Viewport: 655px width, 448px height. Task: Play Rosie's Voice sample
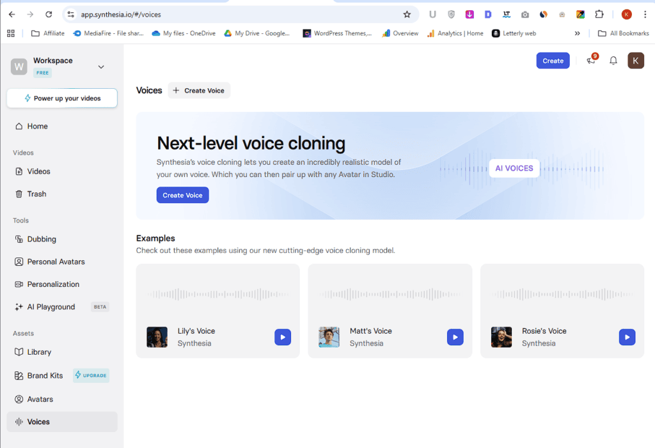(x=627, y=337)
